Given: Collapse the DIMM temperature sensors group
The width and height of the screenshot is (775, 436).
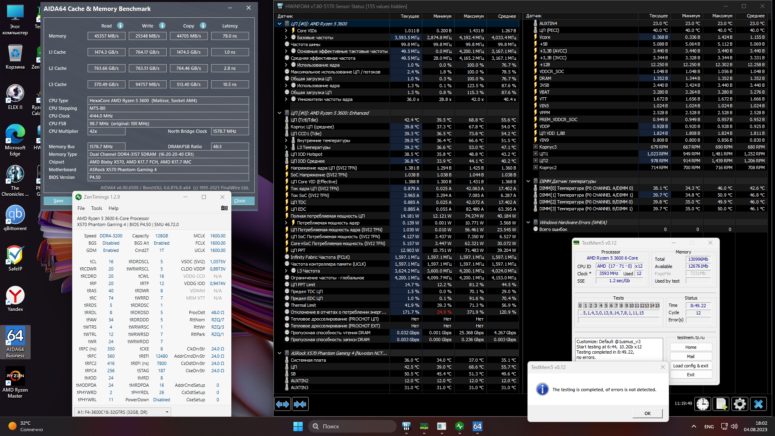Looking at the screenshot, I should click(x=528, y=181).
